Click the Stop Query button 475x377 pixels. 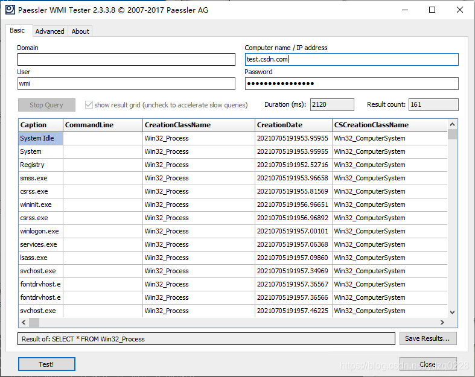click(x=46, y=105)
